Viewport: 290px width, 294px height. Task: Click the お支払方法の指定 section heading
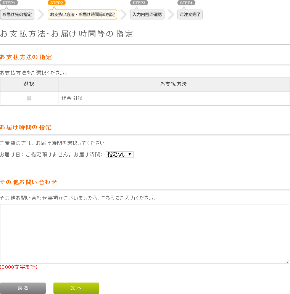point(26,57)
